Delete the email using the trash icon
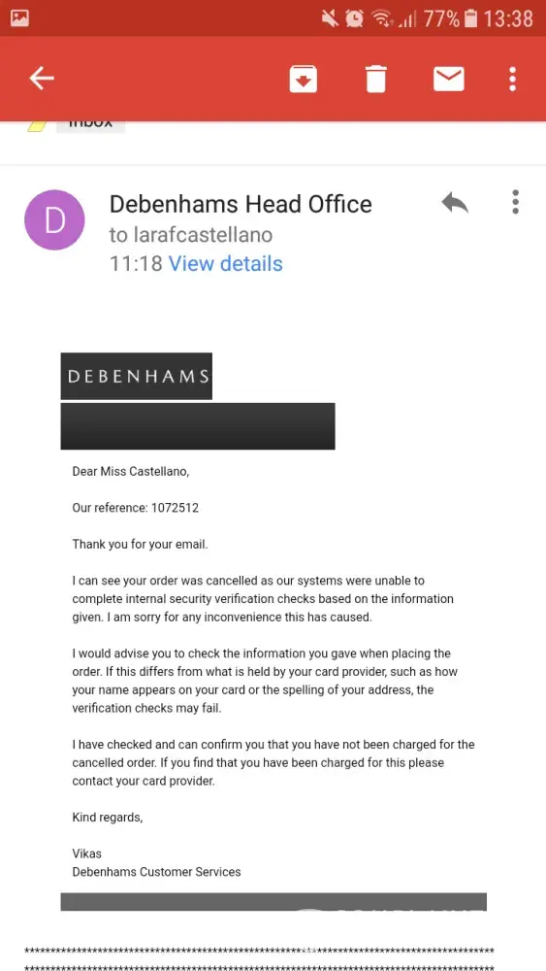This screenshot has width=546, height=971. (375, 79)
